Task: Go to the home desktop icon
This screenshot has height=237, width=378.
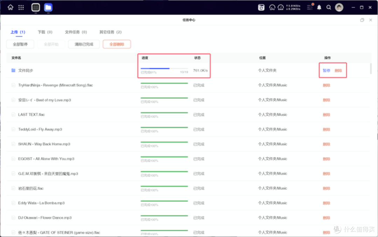Action: [x=10, y=7]
